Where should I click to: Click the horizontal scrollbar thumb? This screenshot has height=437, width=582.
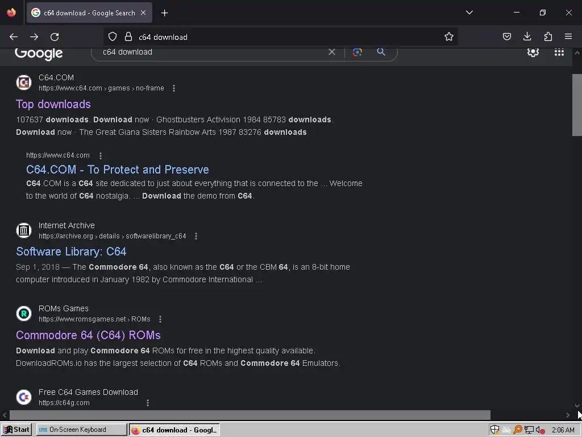pyautogui.click(x=250, y=415)
